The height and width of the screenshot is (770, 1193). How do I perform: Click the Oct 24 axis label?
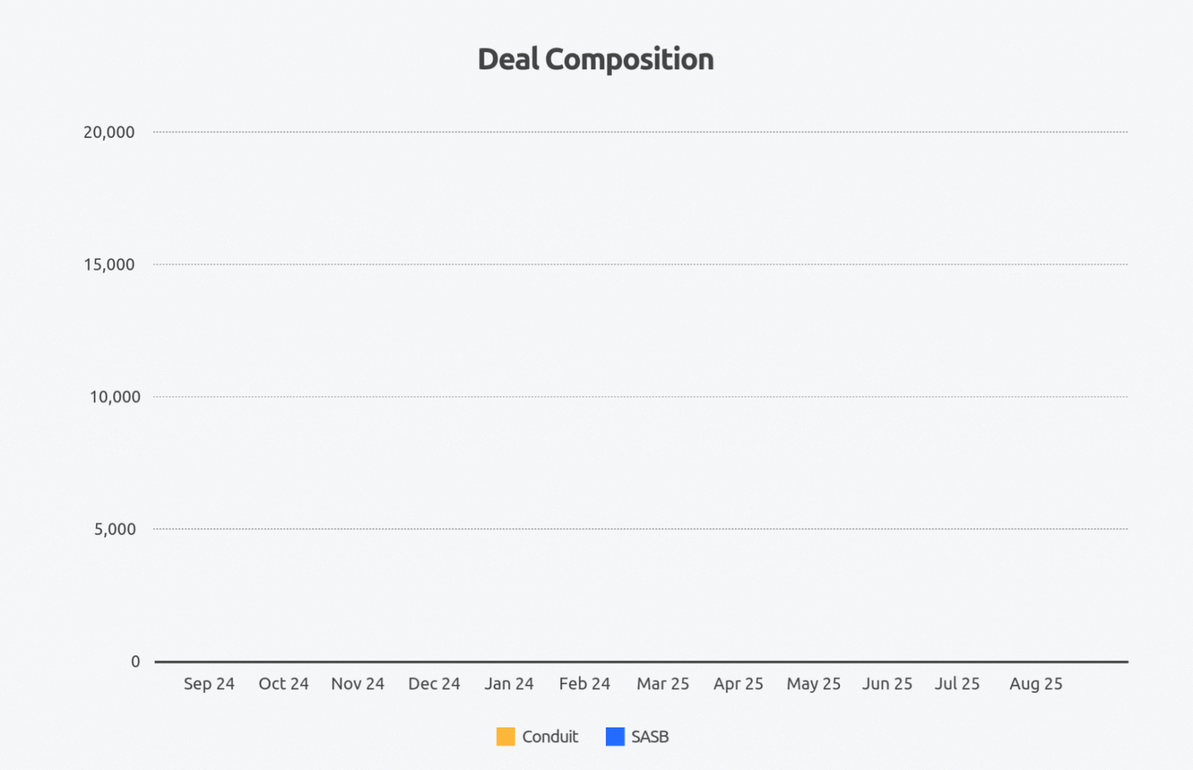283,683
